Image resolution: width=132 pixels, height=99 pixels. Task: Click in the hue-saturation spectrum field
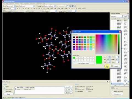click(106, 44)
